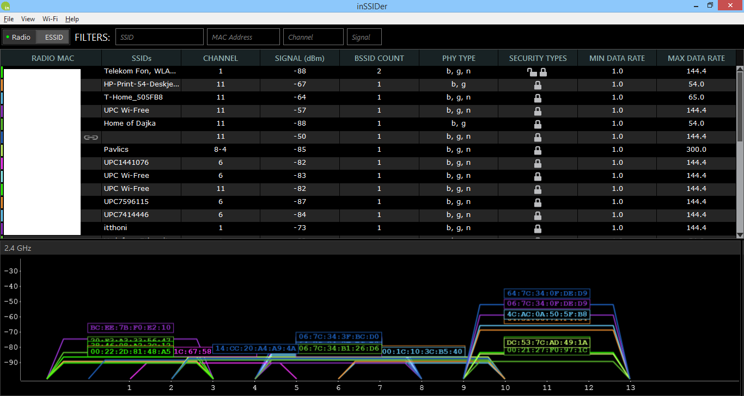This screenshot has width=744, height=396.
Task: Click lock icon on UPC7414446 row
Action: click(538, 215)
